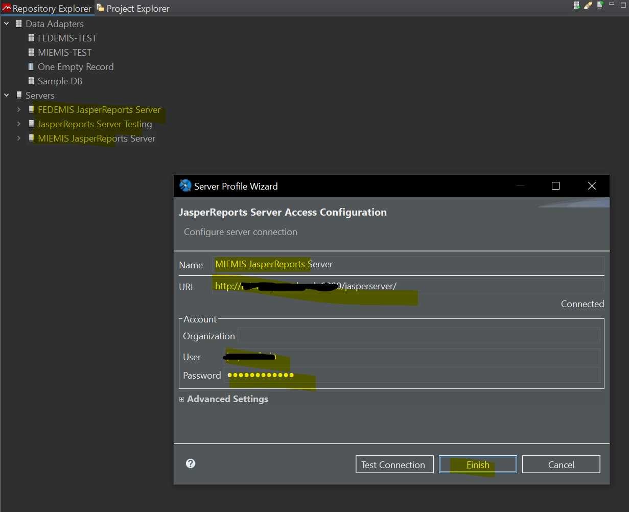Click the Create JasperReports Server Connection icon

pos(600,5)
